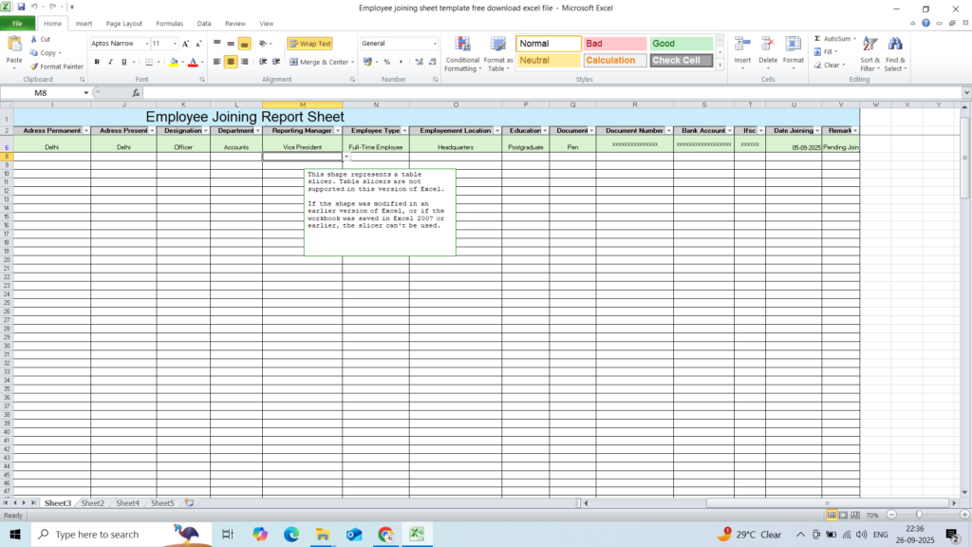Viewport: 972px width, 547px height.
Task: Click the Sort & Filter icon
Action: click(x=869, y=45)
